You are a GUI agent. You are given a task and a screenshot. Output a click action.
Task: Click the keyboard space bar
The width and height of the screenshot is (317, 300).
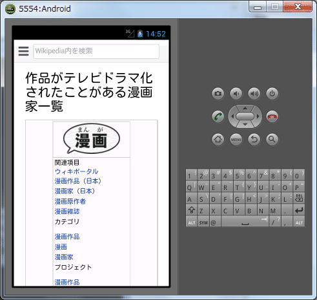point(245,222)
